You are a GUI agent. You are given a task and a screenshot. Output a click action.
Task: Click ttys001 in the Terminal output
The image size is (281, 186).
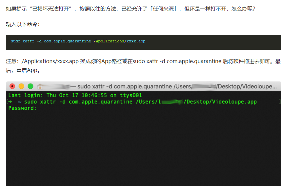click(x=130, y=96)
